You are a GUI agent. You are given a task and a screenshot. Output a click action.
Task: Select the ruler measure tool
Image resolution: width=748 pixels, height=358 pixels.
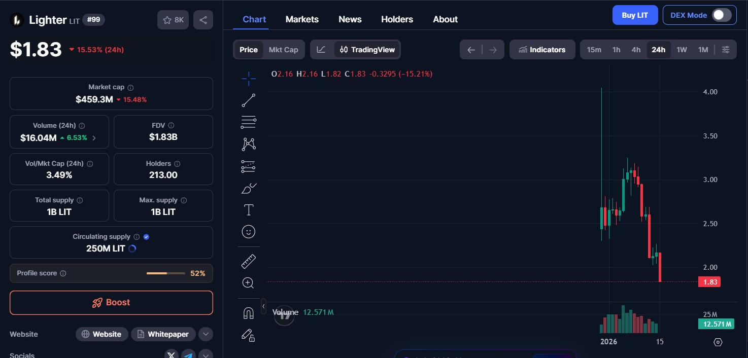point(248,261)
